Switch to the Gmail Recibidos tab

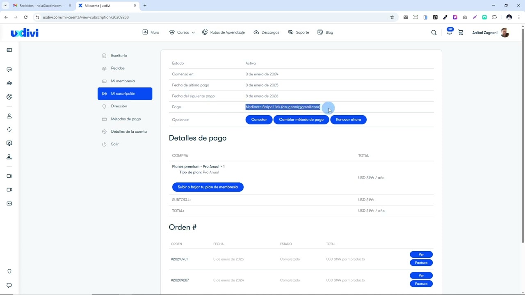click(42, 6)
